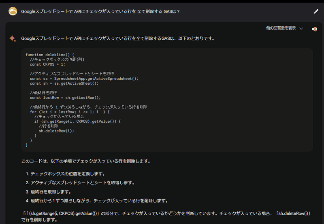The image size is (324, 224).
Task: Click the answer intro sentence ending 以下のとおりです
Action: [118, 38]
